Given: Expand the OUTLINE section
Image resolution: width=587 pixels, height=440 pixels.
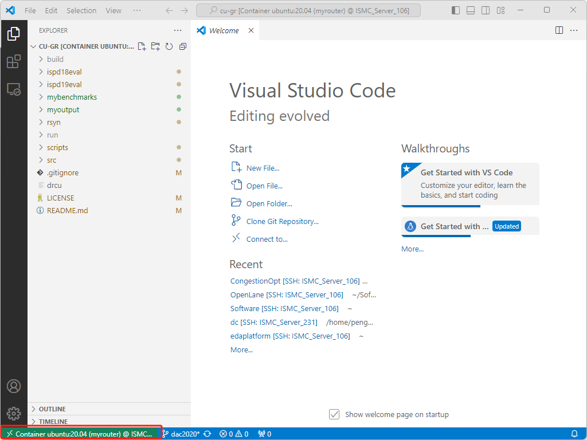Looking at the screenshot, I should pos(109,409).
